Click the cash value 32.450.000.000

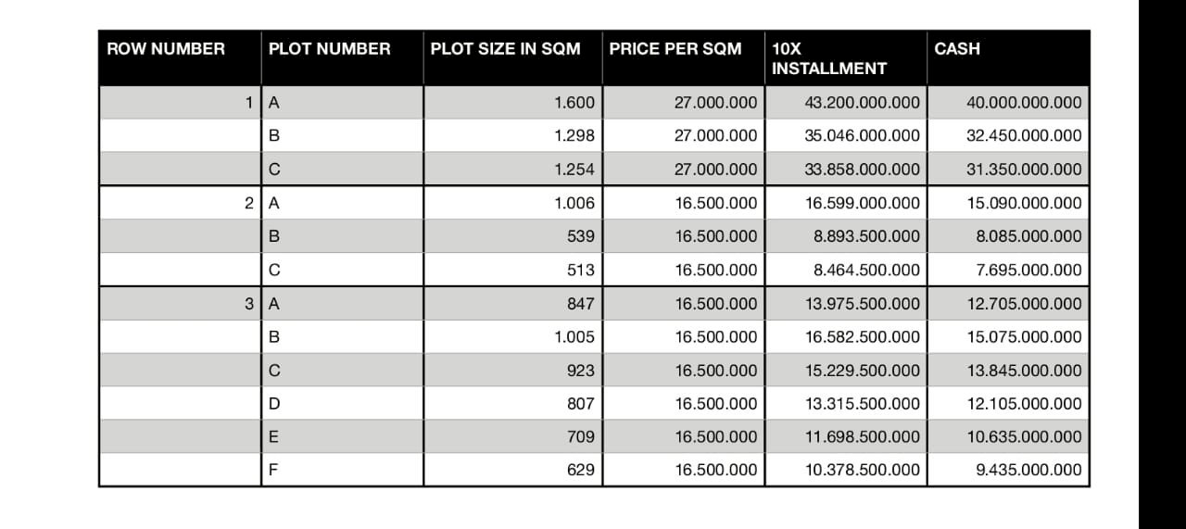[x=1023, y=136]
